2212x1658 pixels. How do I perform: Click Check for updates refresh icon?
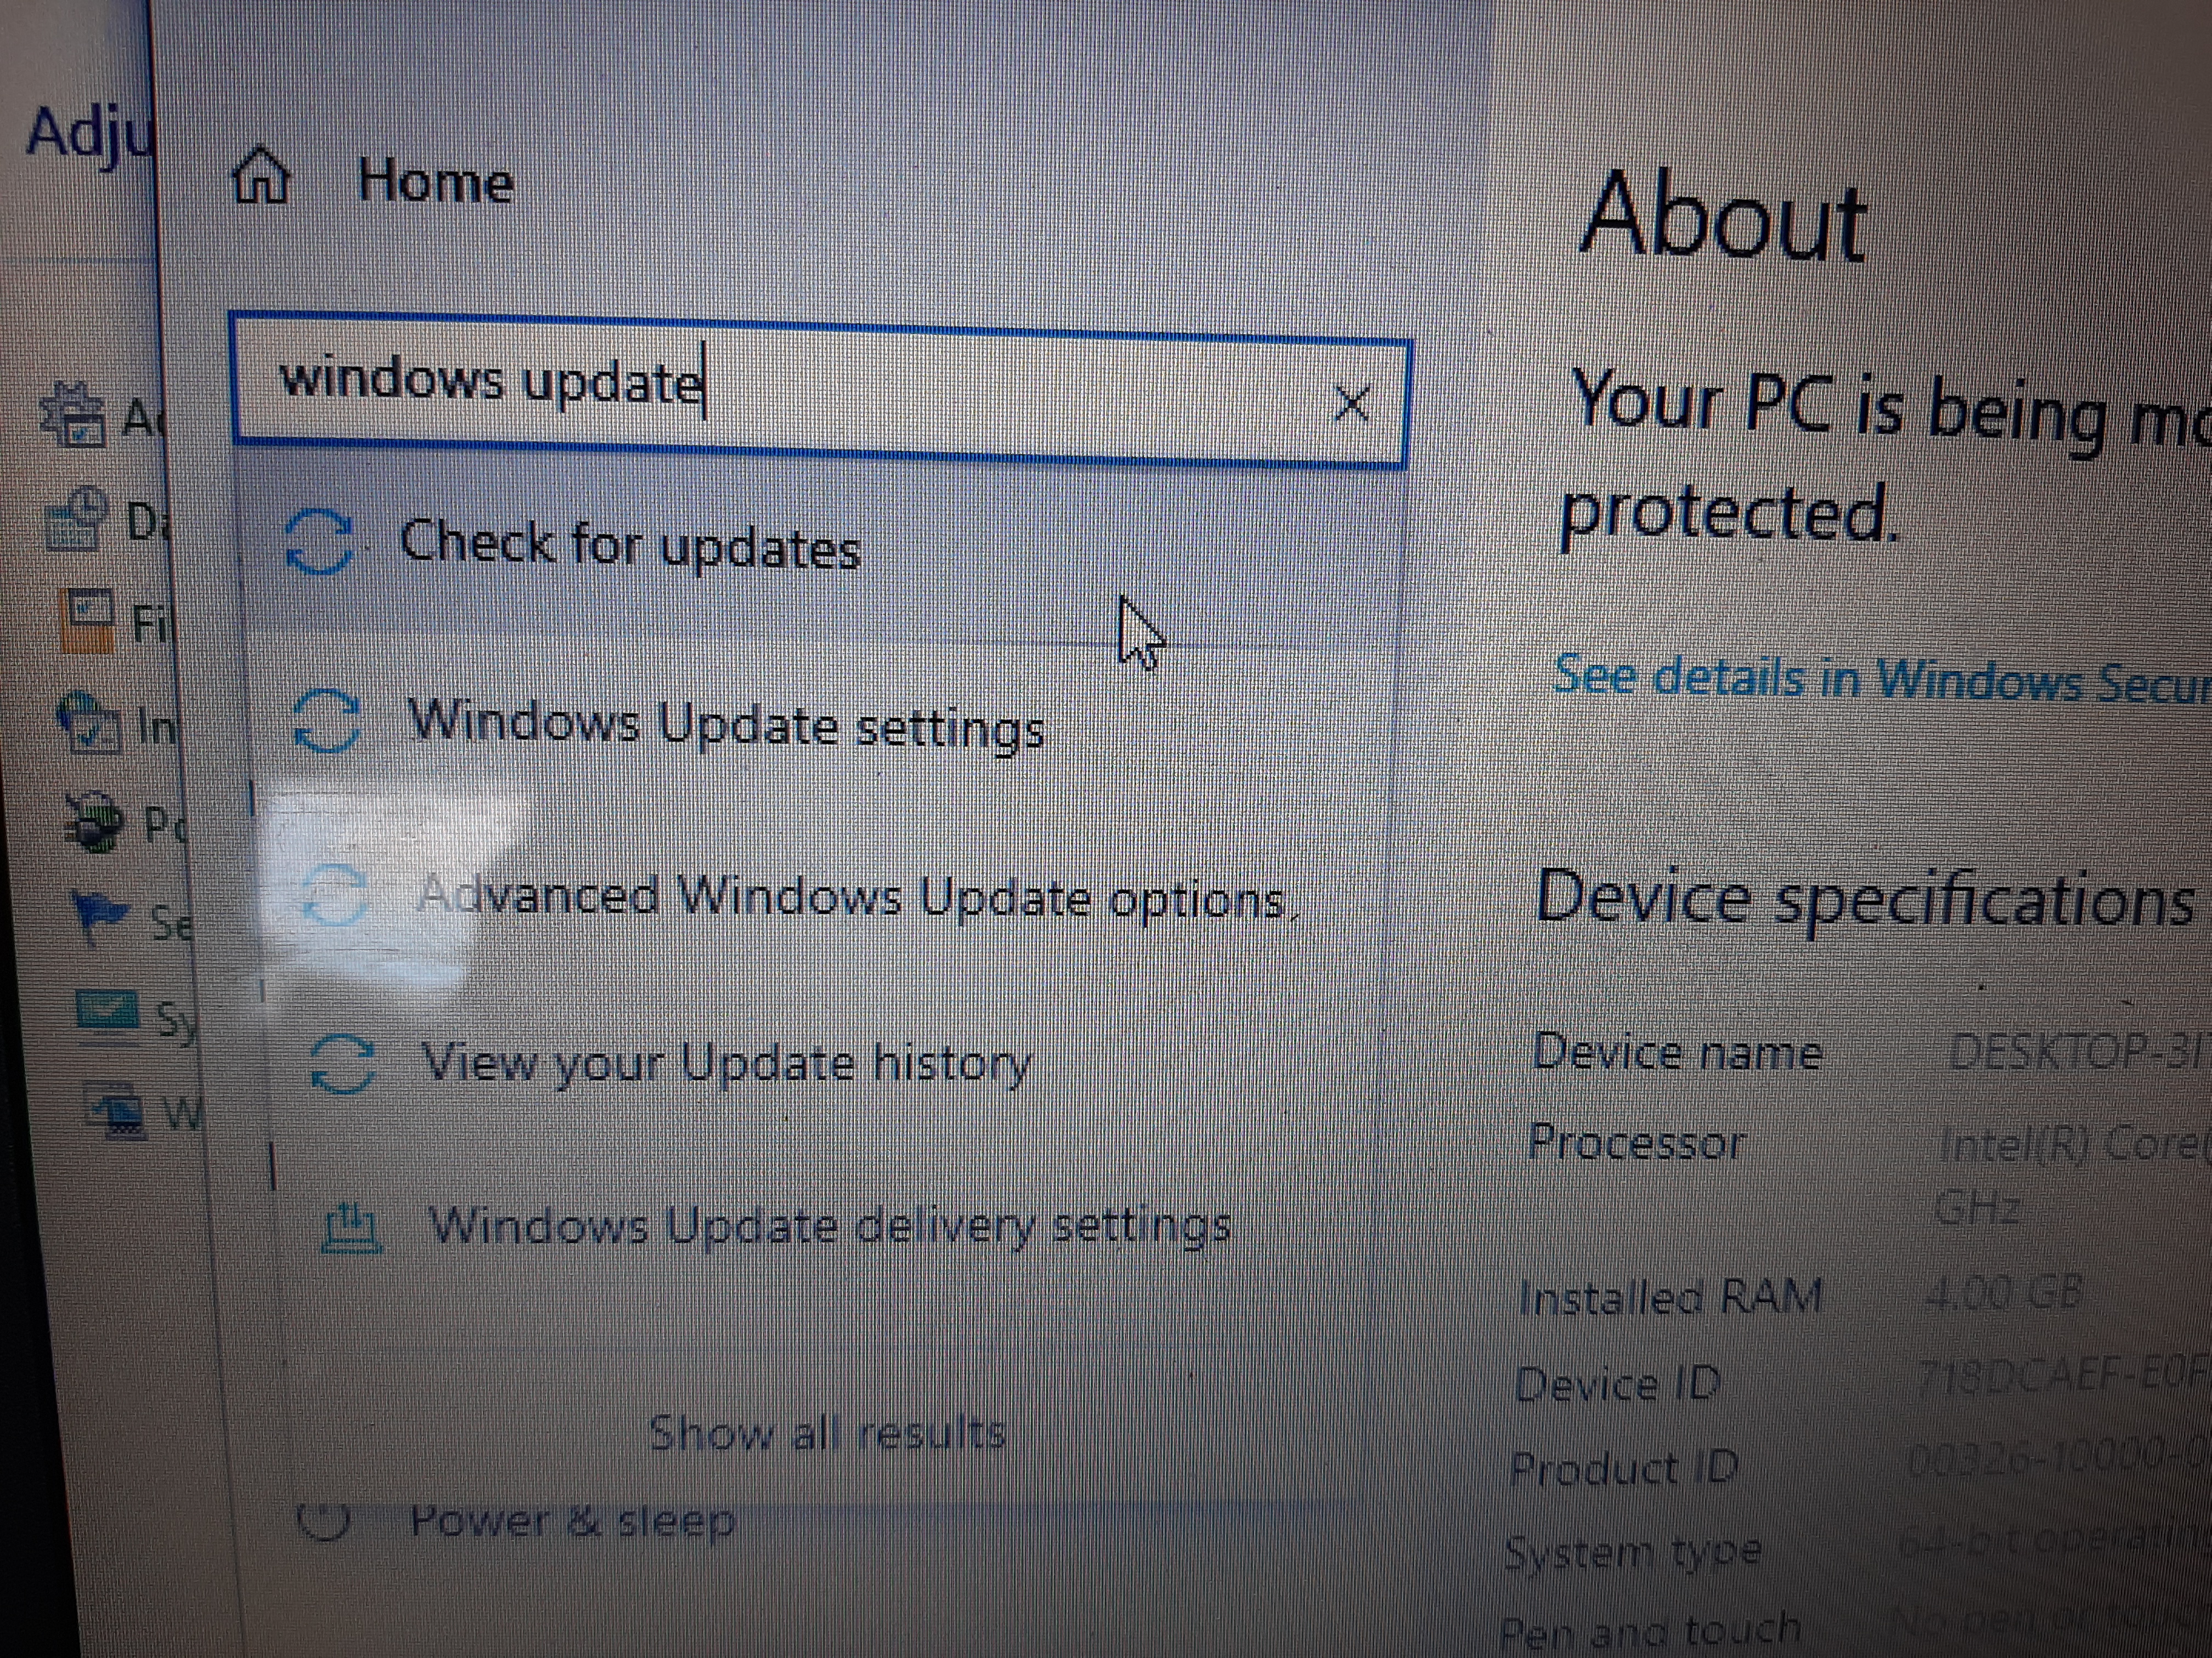pos(319,542)
